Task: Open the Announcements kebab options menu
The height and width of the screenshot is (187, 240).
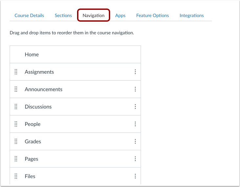Action: tap(135, 89)
